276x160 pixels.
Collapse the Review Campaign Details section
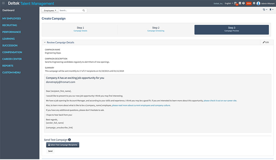[45, 42]
